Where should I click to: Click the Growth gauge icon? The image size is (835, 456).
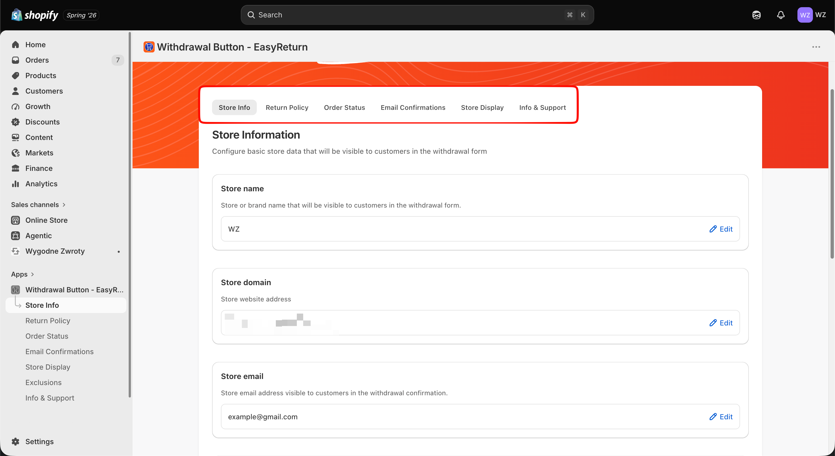click(x=15, y=107)
